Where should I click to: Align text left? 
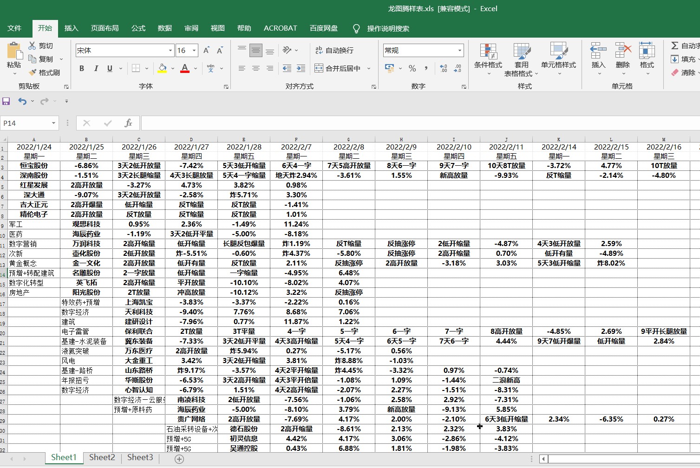click(x=242, y=68)
